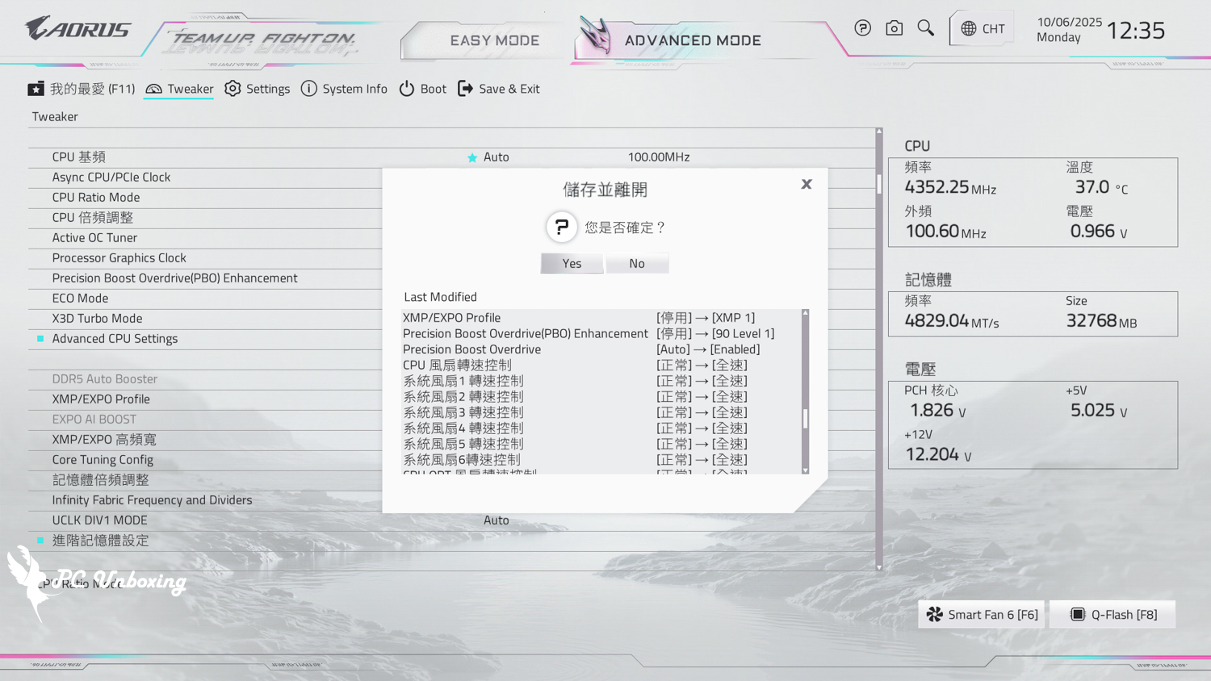Open the search magnifier icon
Viewport: 1211px width, 681px height.
click(x=925, y=28)
